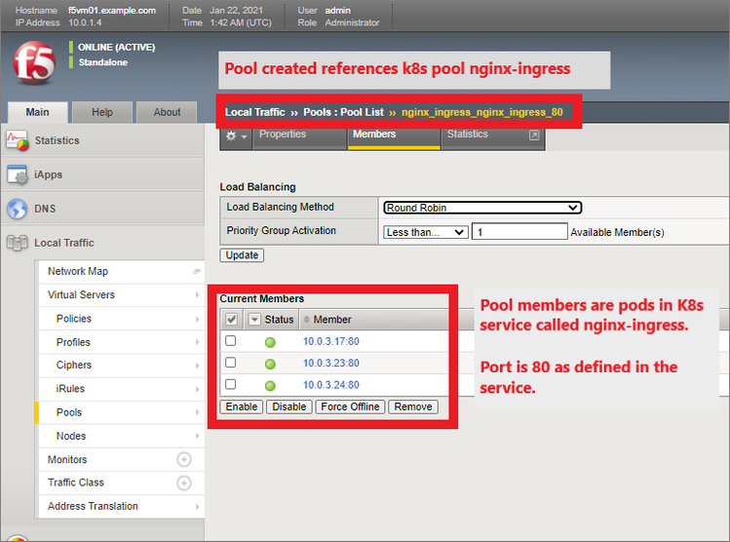Click the Member column header

tap(332, 320)
